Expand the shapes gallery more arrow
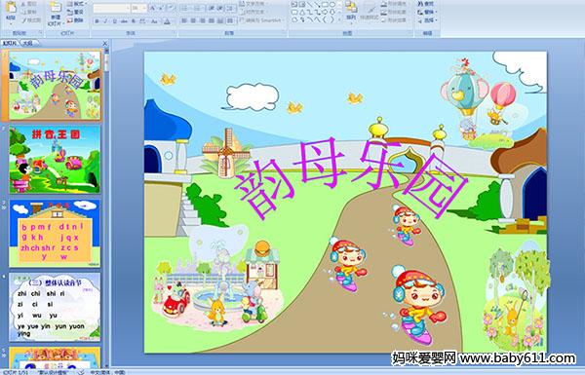The height and width of the screenshot is (375, 585). pos(339,20)
